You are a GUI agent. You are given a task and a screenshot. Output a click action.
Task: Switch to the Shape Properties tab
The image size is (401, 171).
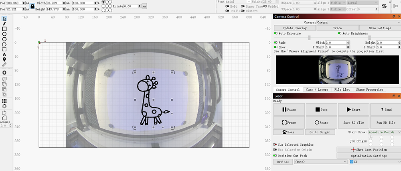370,90
